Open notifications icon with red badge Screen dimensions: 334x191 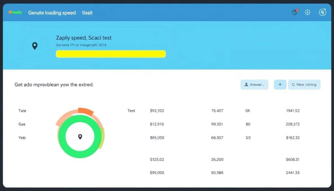(295, 12)
